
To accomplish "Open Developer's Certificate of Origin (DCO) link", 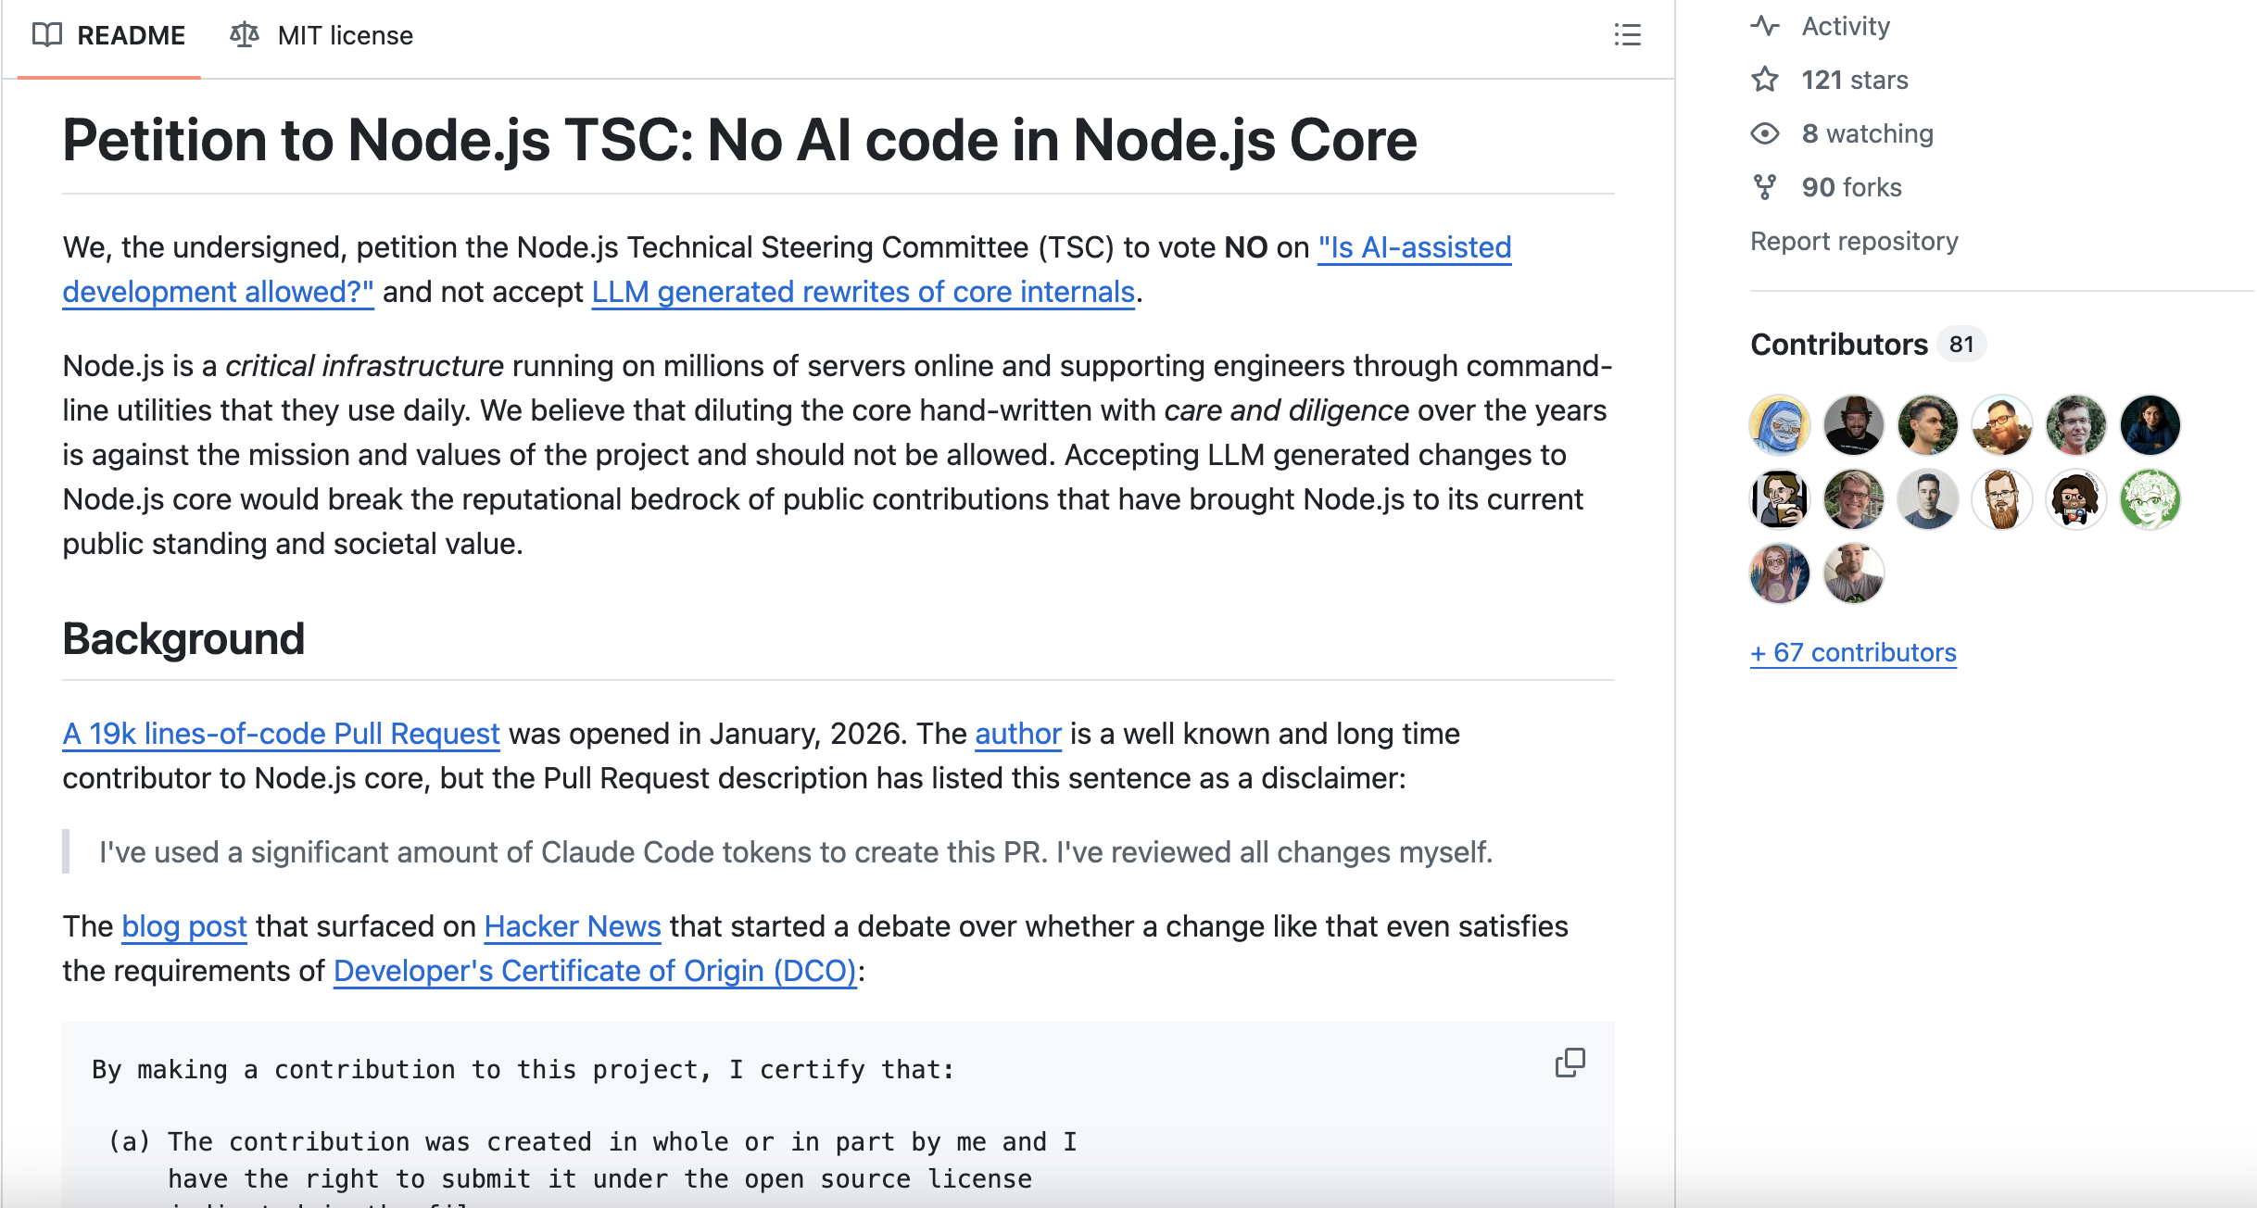I will point(595,971).
